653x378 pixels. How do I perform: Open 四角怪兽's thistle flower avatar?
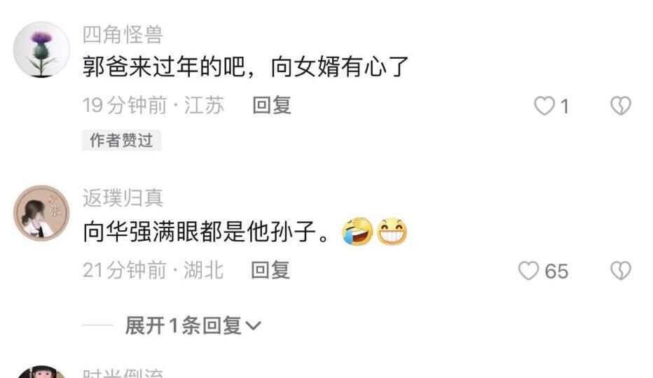[41, 50]
